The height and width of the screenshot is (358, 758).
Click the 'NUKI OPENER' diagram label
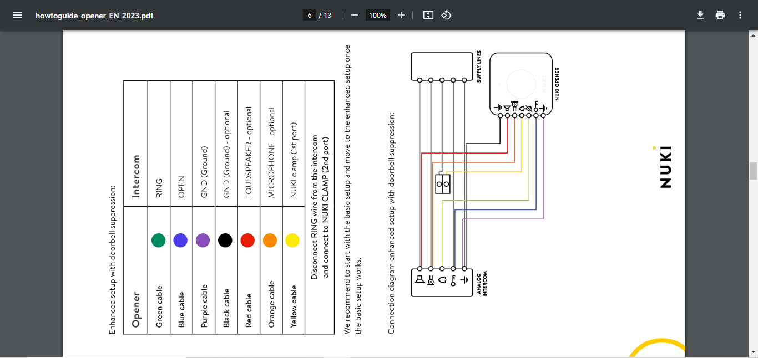pos(557,84)
